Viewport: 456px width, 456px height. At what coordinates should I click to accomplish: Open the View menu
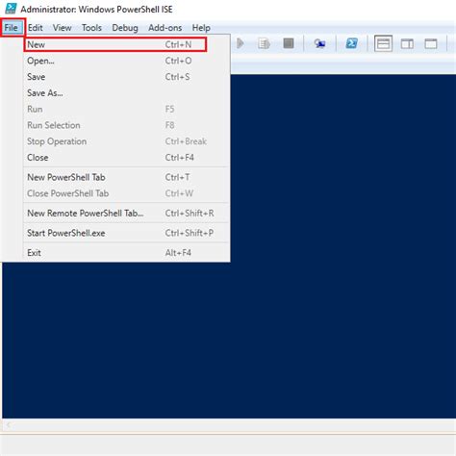tap(62, 28)
